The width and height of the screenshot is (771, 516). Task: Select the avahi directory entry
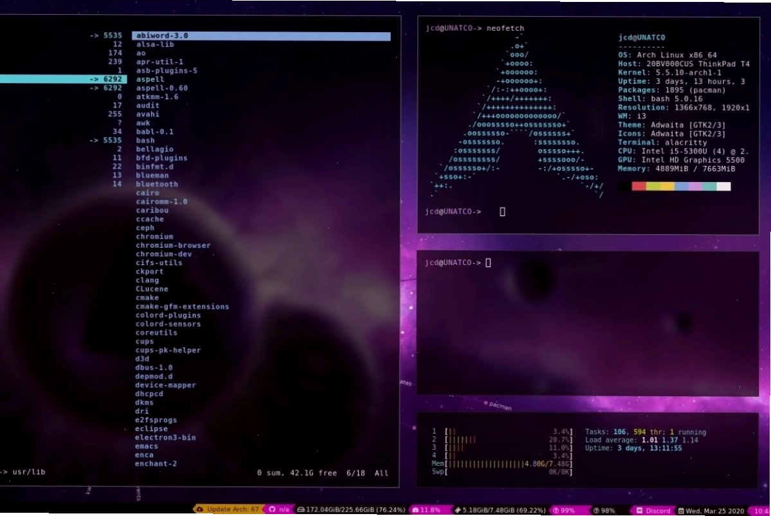click(x=147, y=114)
